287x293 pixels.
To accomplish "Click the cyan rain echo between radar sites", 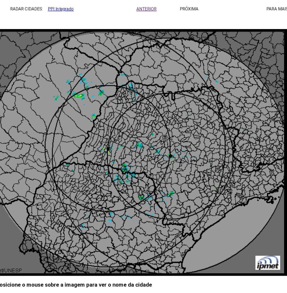I will click(x=139, y=145).
